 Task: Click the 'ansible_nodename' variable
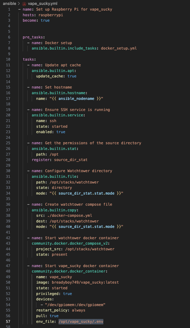tap(77, 99)
